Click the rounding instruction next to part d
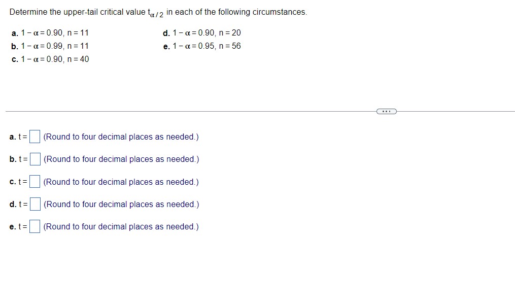The image size is (515, 303). 122,204
